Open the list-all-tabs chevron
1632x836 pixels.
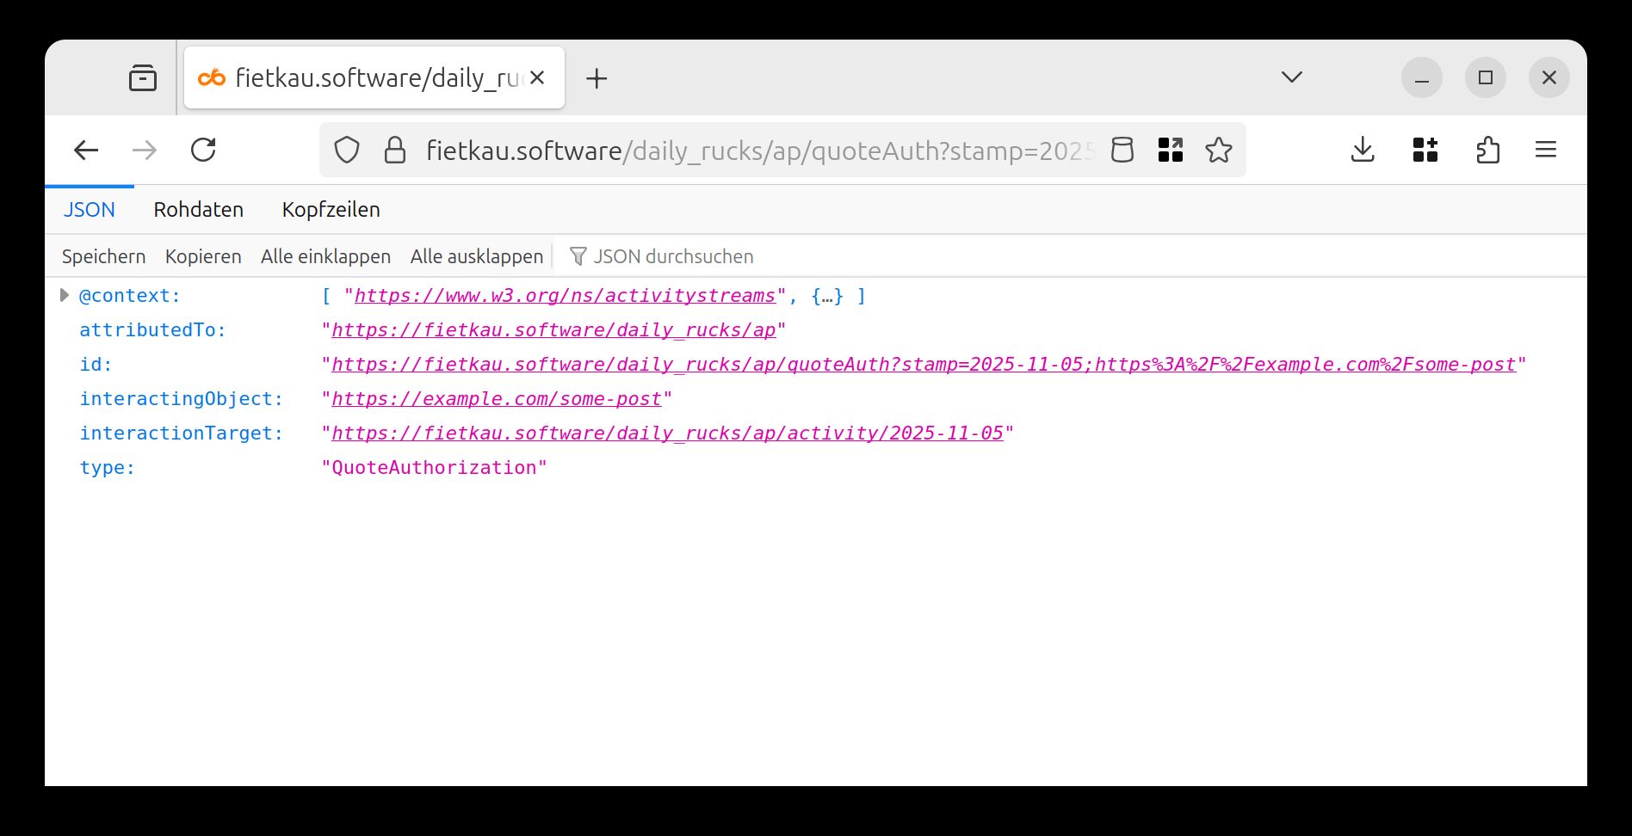tap(1290, 77)
